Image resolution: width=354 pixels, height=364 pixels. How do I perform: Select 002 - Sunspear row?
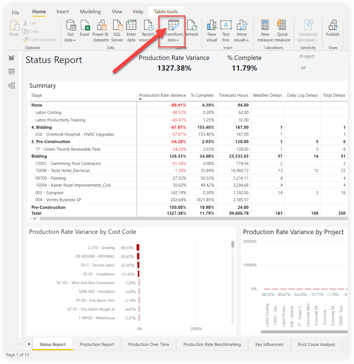coord(188,193)
